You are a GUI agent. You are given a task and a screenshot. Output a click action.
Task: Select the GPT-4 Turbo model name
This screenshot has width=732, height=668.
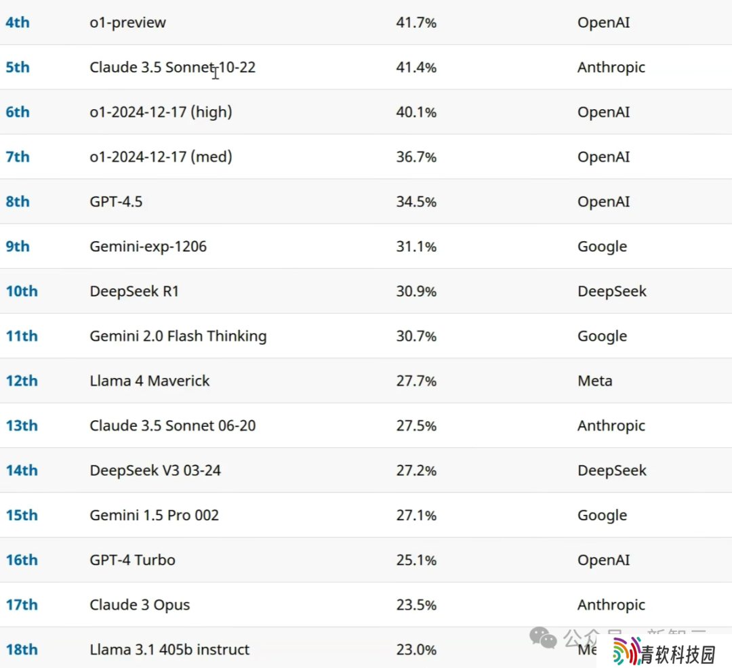[133, 560]
